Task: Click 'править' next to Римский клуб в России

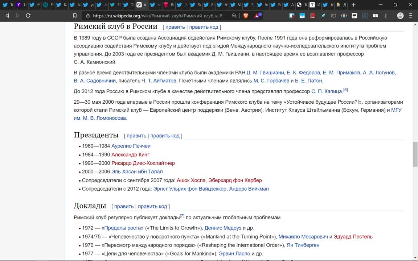Action: [175, 27]
